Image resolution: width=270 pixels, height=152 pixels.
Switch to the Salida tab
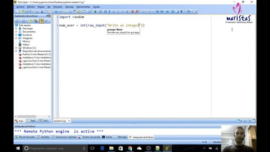tap(107, 137)
